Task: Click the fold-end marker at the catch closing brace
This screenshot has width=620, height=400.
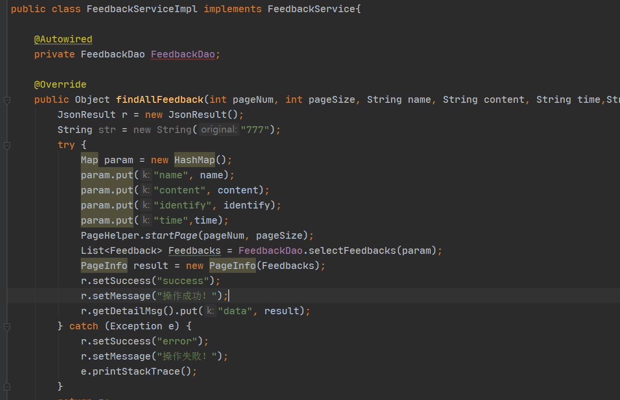Action: click(x=7, y=387)
